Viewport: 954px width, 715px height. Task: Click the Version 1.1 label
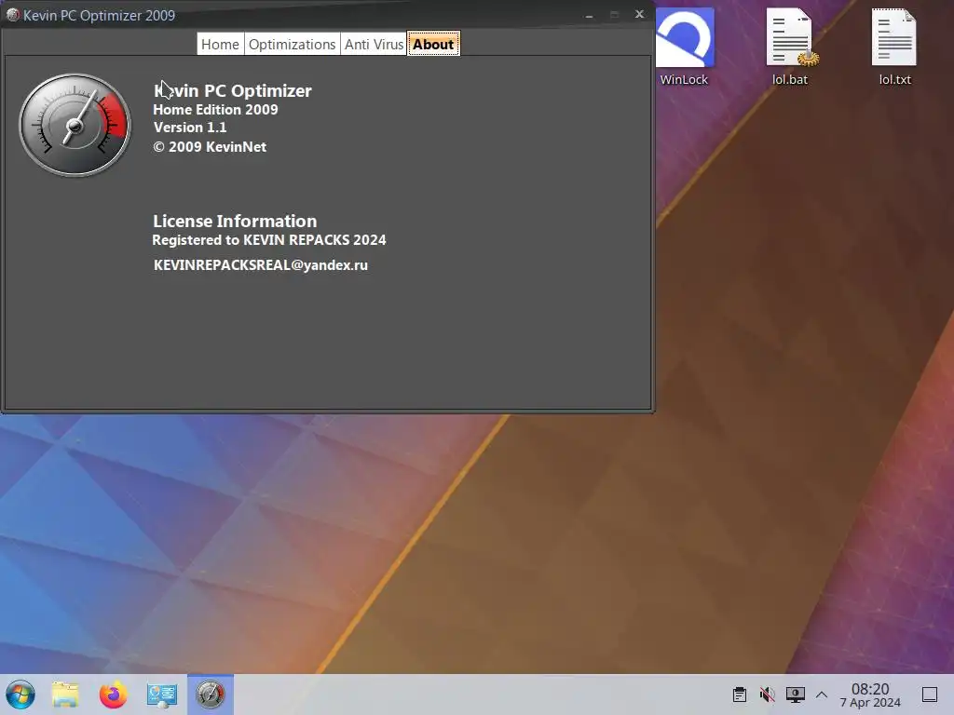click(190, 128)
